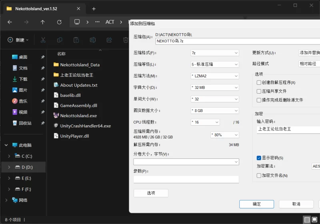320x224 pixels.
Task: Unpin 桌面 using its pin icon
Action: pos(43,57)
